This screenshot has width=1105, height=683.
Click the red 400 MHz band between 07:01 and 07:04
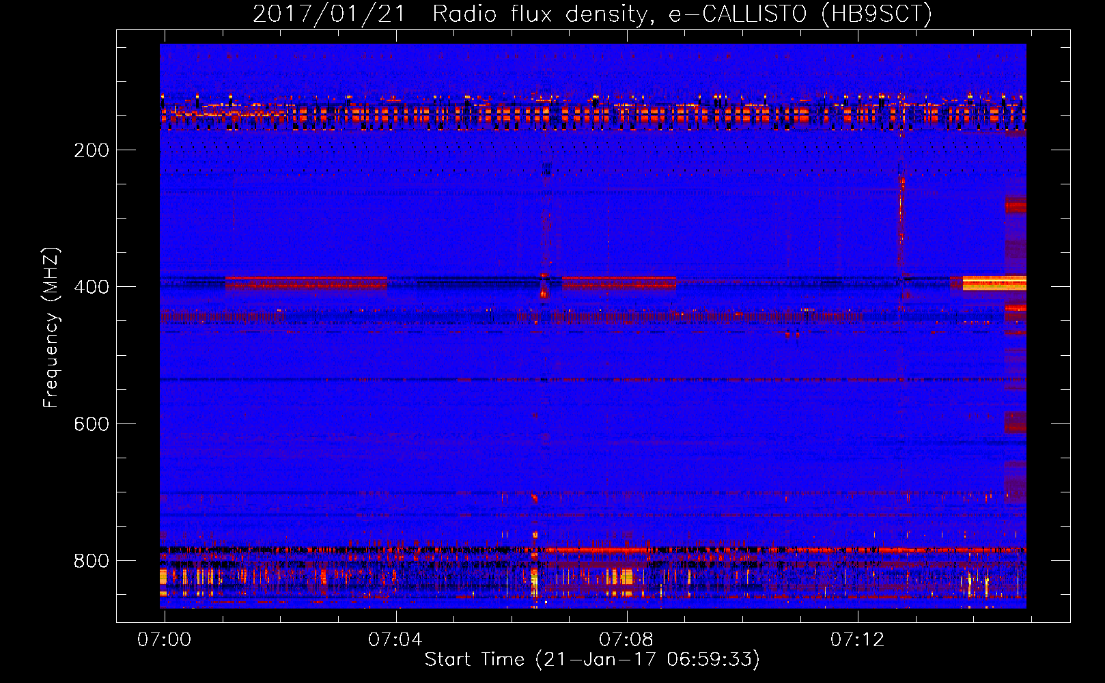[306, 283]
